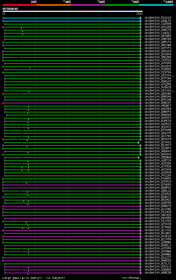The height and width of the screenshot is (280, 176).
Task: Select the UniRef100_Q112Z7 label
Action: [x=158, y=258]
